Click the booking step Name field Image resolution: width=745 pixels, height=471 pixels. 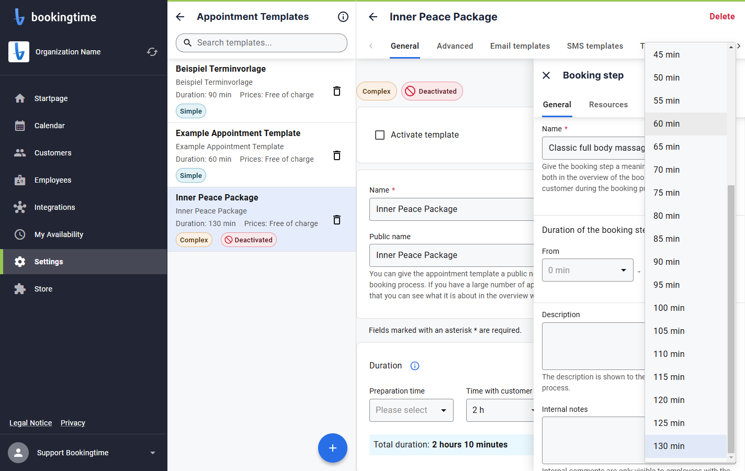coord(593,148)
